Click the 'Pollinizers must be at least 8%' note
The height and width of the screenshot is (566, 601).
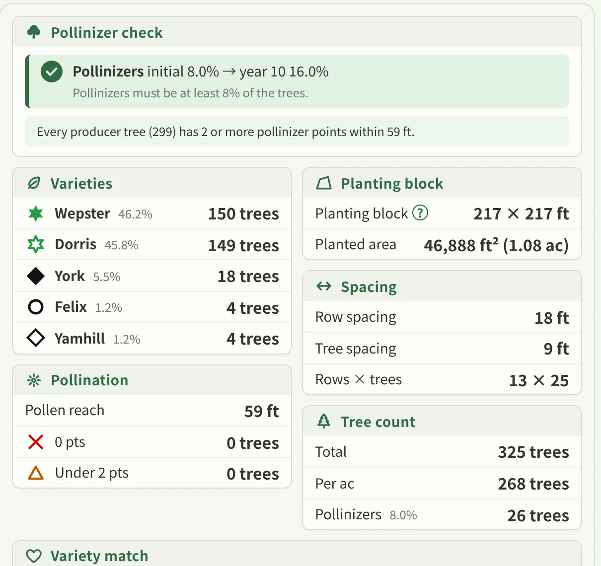pos(190,93)
